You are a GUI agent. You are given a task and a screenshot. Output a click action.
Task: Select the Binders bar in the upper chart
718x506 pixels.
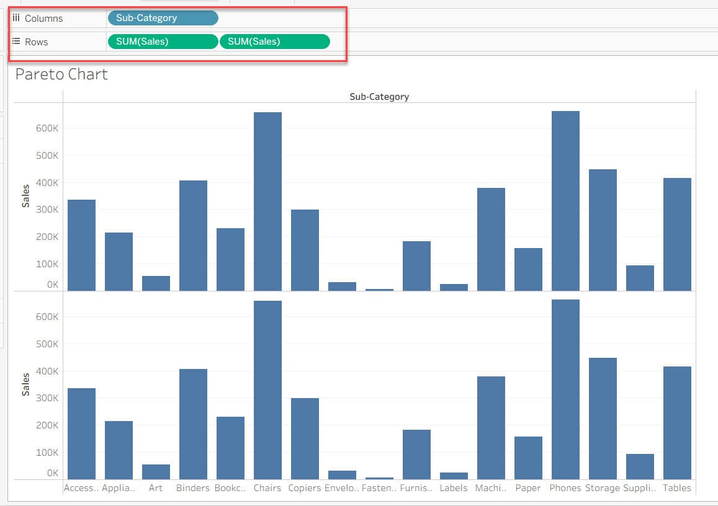[192, 236]
